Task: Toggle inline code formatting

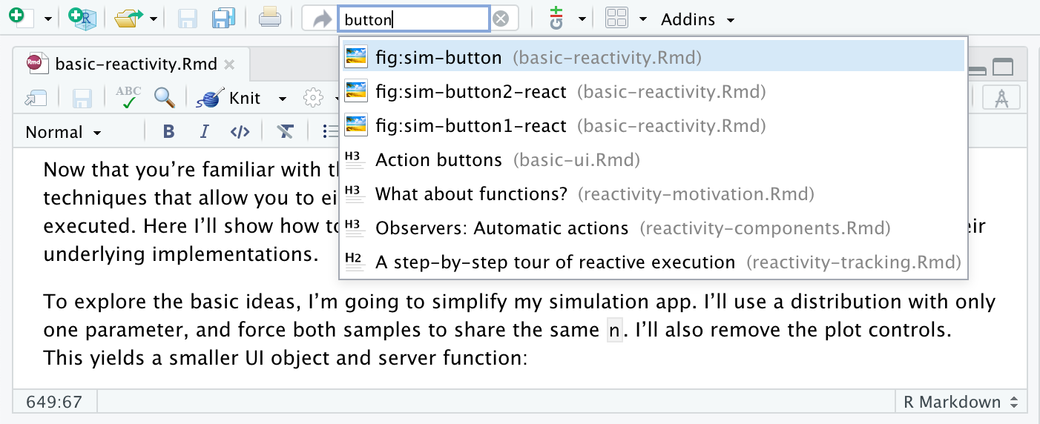Action: pyautogui.click(x=240, y=132)
